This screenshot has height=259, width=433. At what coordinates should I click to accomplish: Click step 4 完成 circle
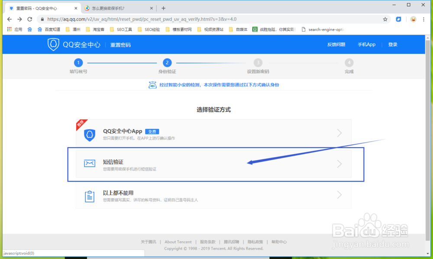(349, 63)
